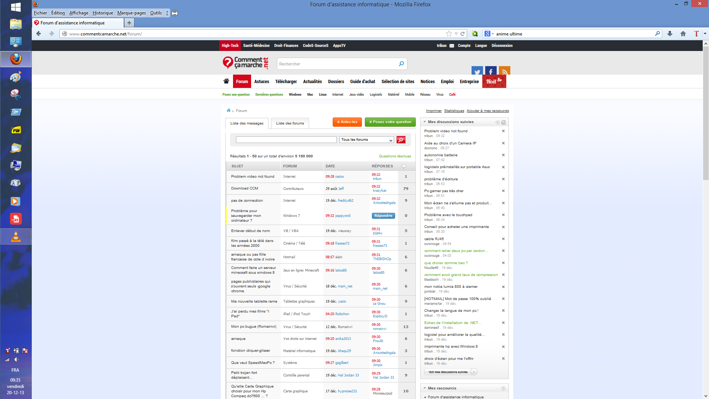Open settings gear of Mes raccourcis panel

(x=503, y=388)
